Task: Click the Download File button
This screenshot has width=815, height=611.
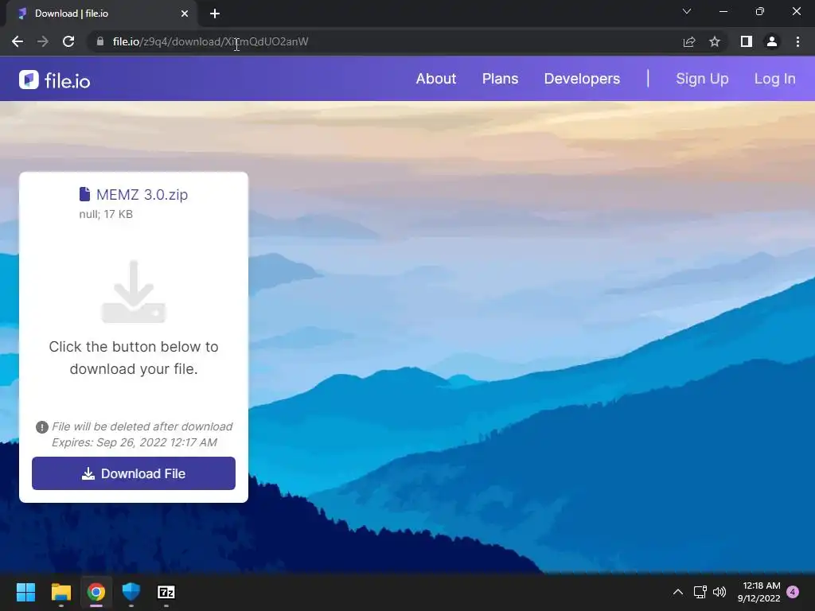Action: pyautogui.click(x=134, y=473)
